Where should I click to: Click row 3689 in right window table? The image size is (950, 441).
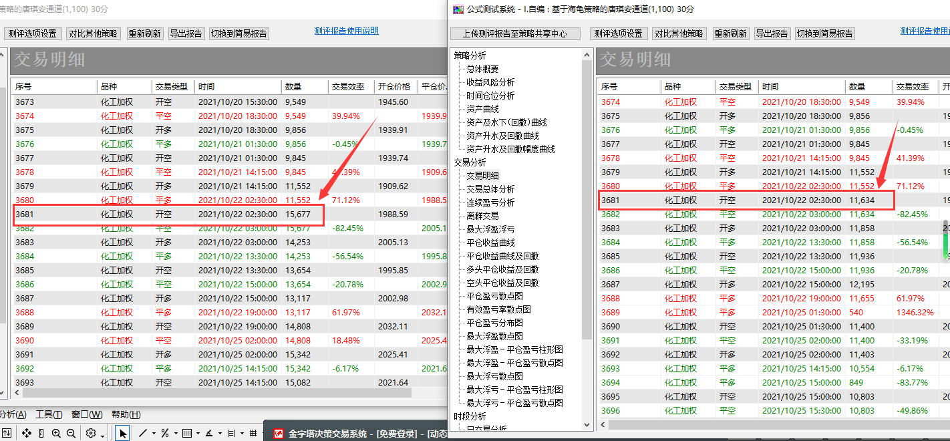click(x=773, y=312)
